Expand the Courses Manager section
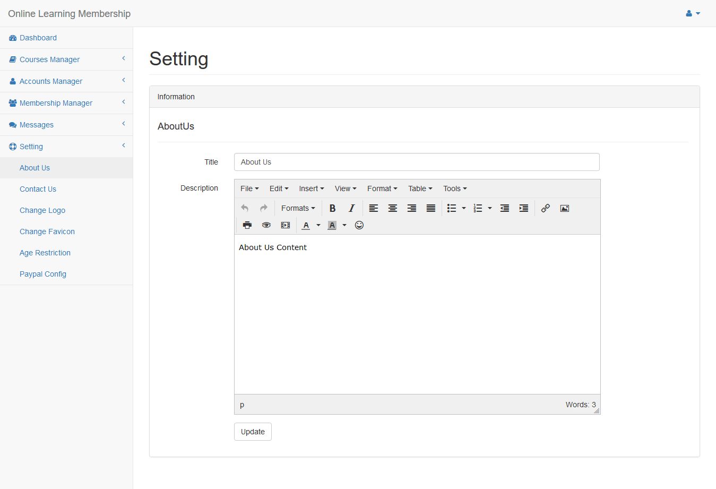 click(66, 59)
